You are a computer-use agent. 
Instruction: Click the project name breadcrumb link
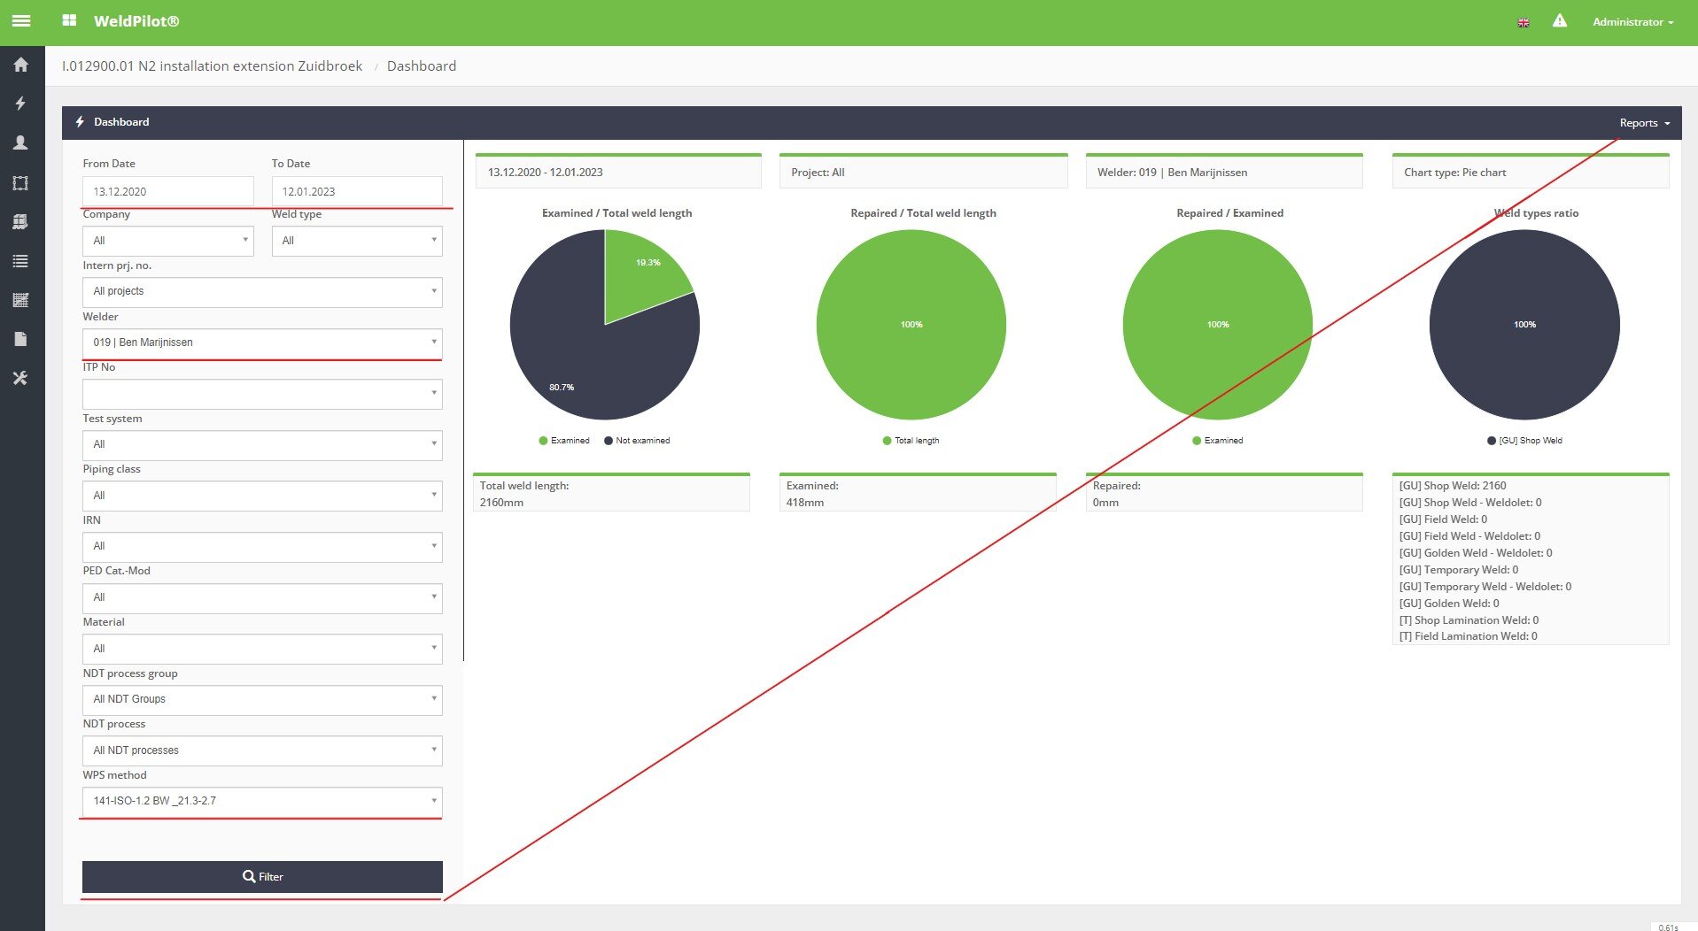(x=212, y=66)
